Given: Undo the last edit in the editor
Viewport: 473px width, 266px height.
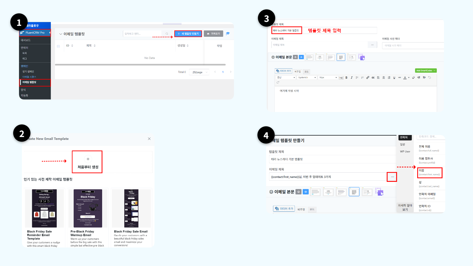Looking at the screenshot, I should click(x=429, y=77).
